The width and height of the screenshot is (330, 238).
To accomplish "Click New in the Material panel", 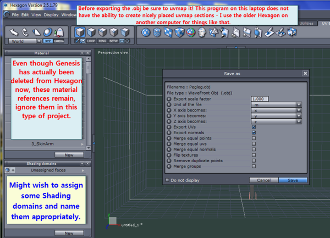I will [x=69, y=155].
